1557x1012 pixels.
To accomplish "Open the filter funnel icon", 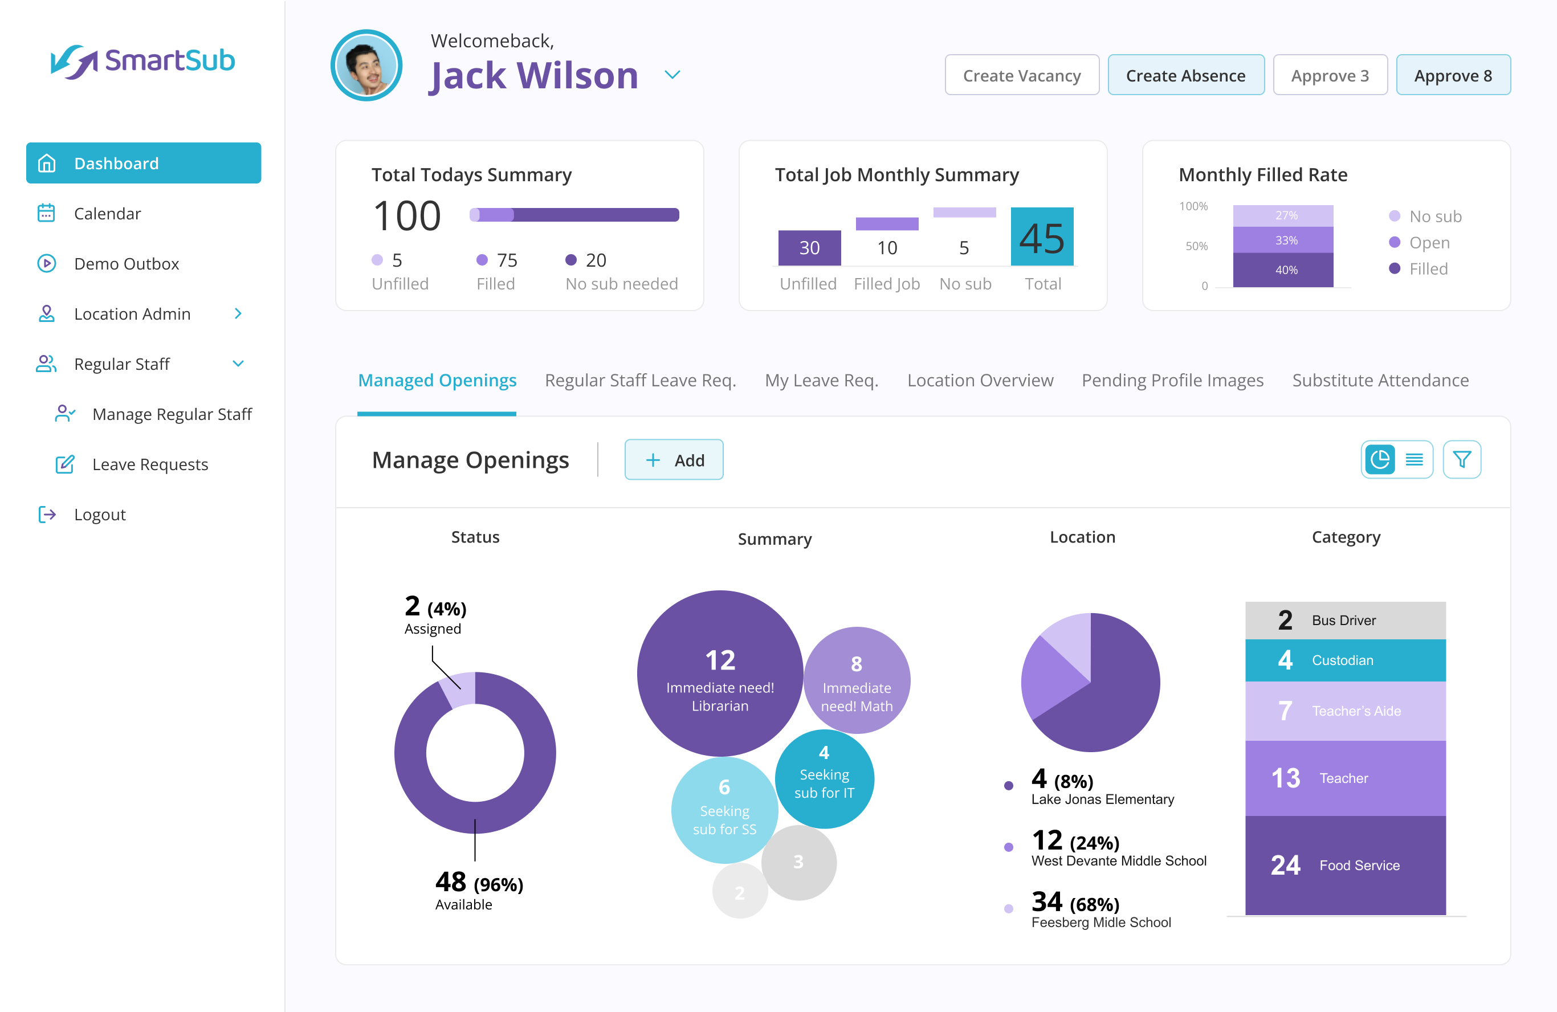I will point(1461,459).
